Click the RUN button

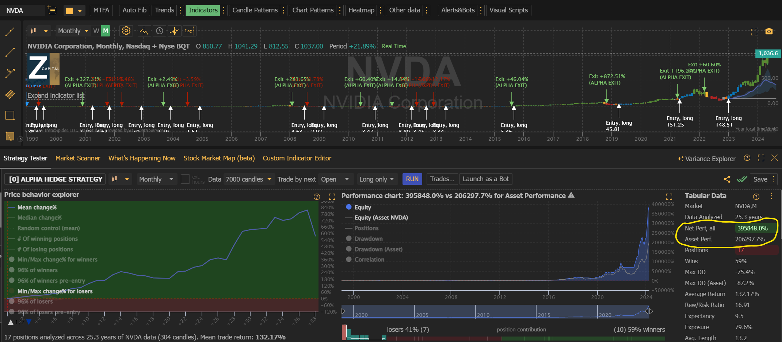coord(412,179)
